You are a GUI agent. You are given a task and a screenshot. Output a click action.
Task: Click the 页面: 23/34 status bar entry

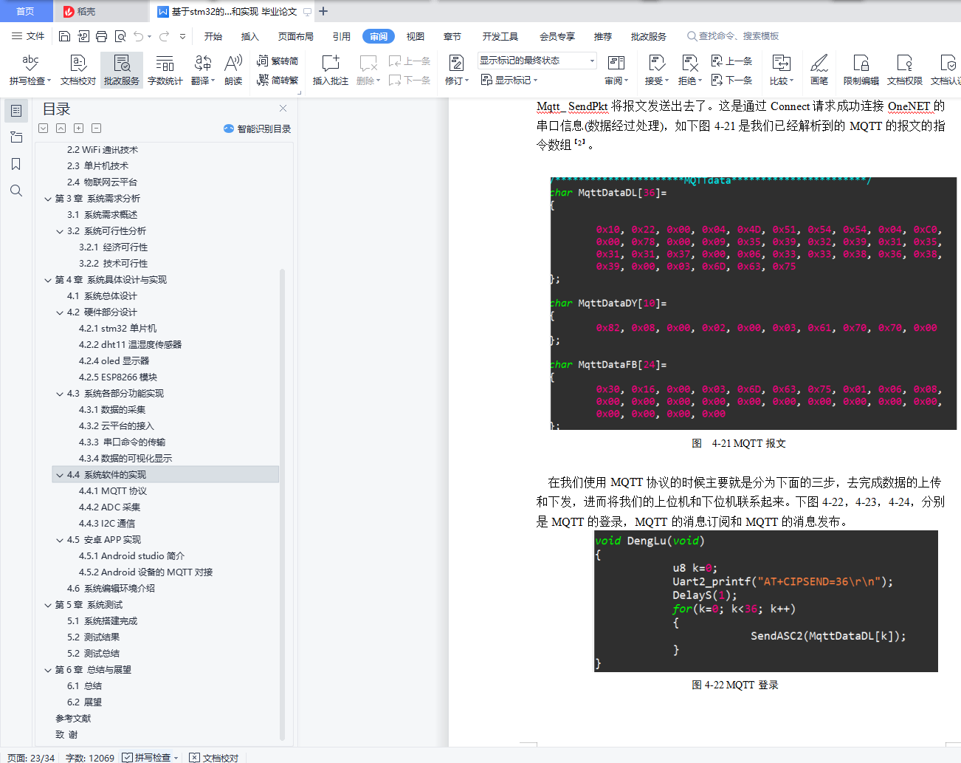(x=31, y=757)
